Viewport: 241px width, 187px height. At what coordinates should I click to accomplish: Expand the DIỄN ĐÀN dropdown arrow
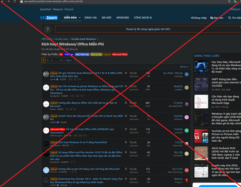79,18
